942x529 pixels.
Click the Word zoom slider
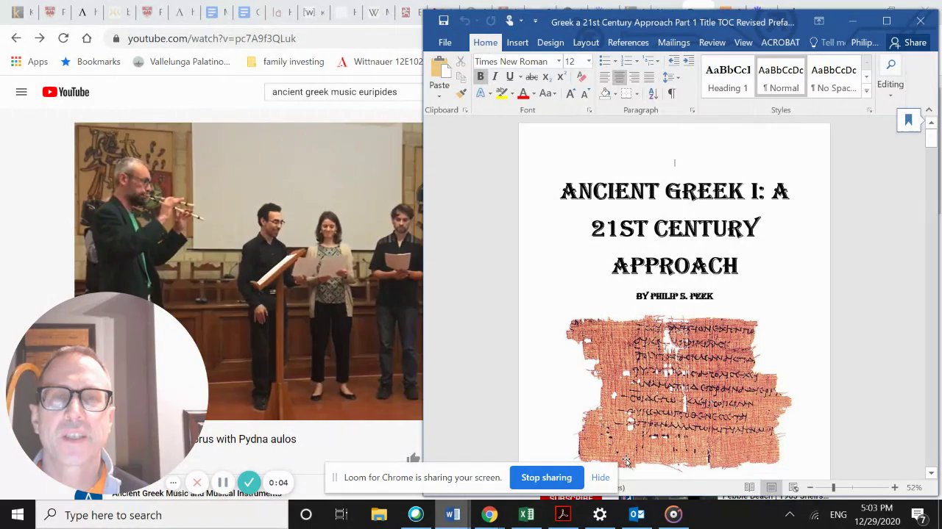click(833, 487)
